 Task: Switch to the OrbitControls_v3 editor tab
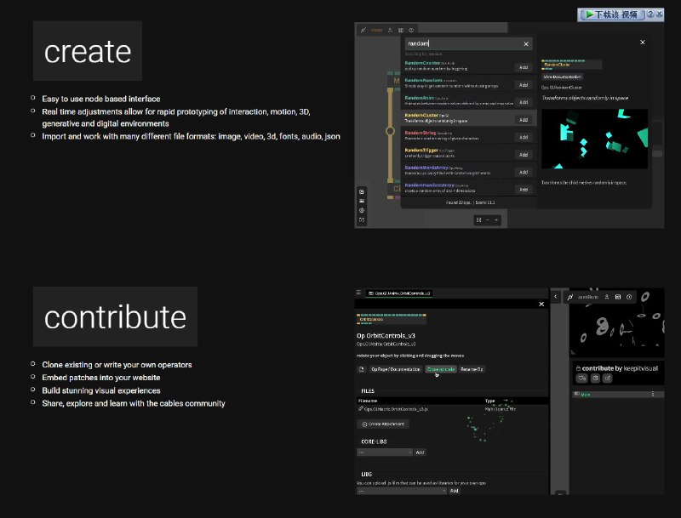point(399,293)
